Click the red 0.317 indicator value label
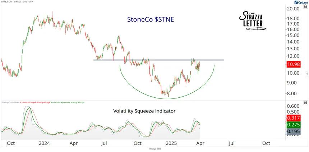 tap(294, 118)
